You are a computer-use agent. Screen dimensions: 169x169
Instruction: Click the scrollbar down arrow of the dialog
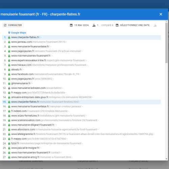point(167,159)
